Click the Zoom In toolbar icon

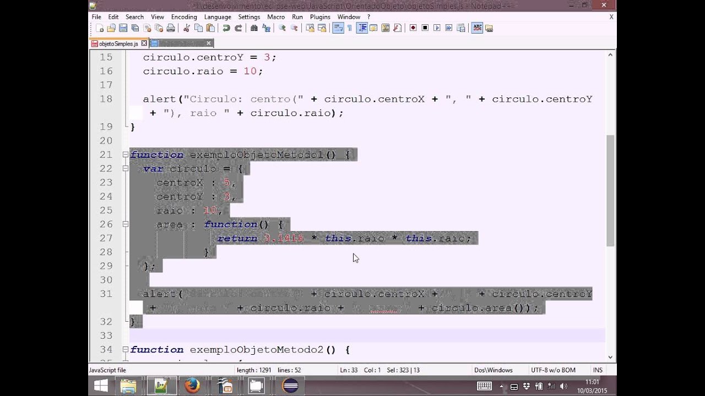(x=281, y=28)
